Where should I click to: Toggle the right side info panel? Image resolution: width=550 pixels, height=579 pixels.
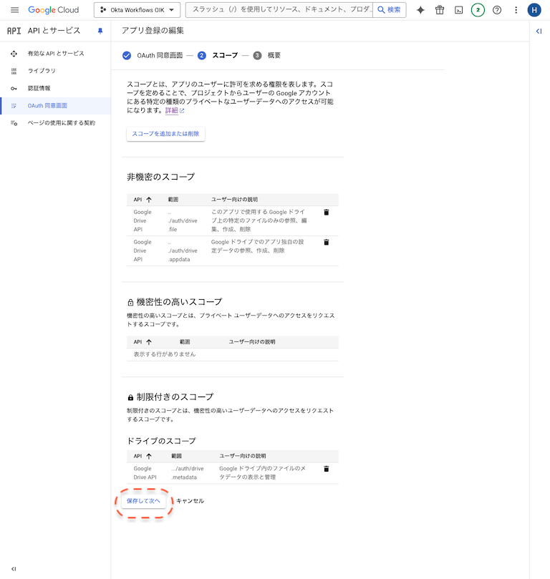coord(539,31)
